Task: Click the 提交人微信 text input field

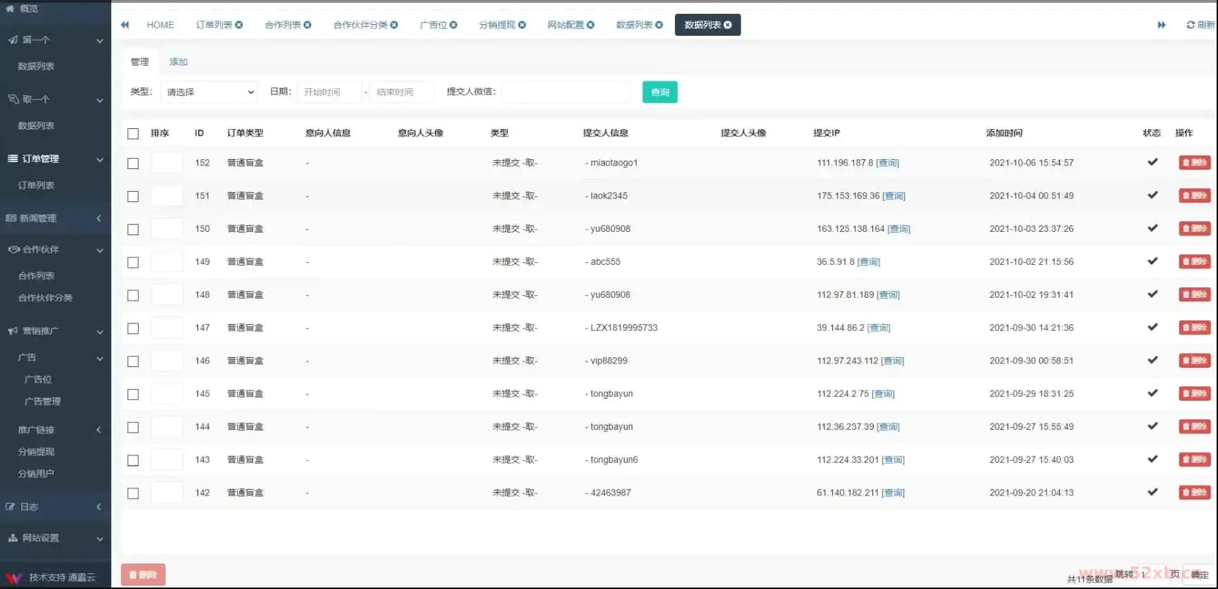Action: 566,92
